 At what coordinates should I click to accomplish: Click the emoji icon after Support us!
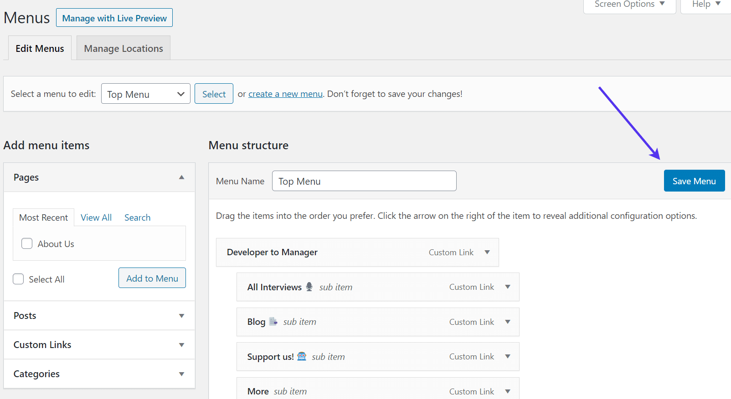[x=302, y=356]
